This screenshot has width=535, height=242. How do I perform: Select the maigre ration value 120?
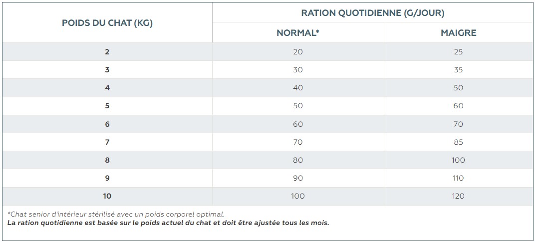point(458,196)
